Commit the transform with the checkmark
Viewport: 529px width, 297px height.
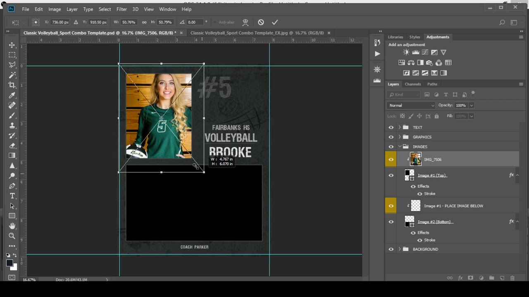[275, 22]
